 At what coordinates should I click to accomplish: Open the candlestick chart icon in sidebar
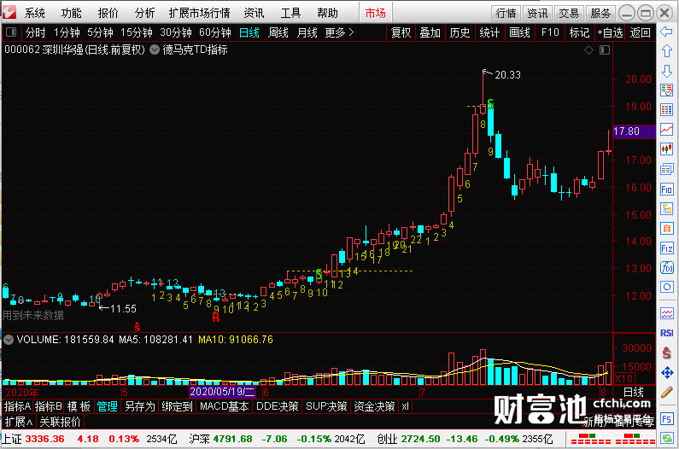[666, 149]
